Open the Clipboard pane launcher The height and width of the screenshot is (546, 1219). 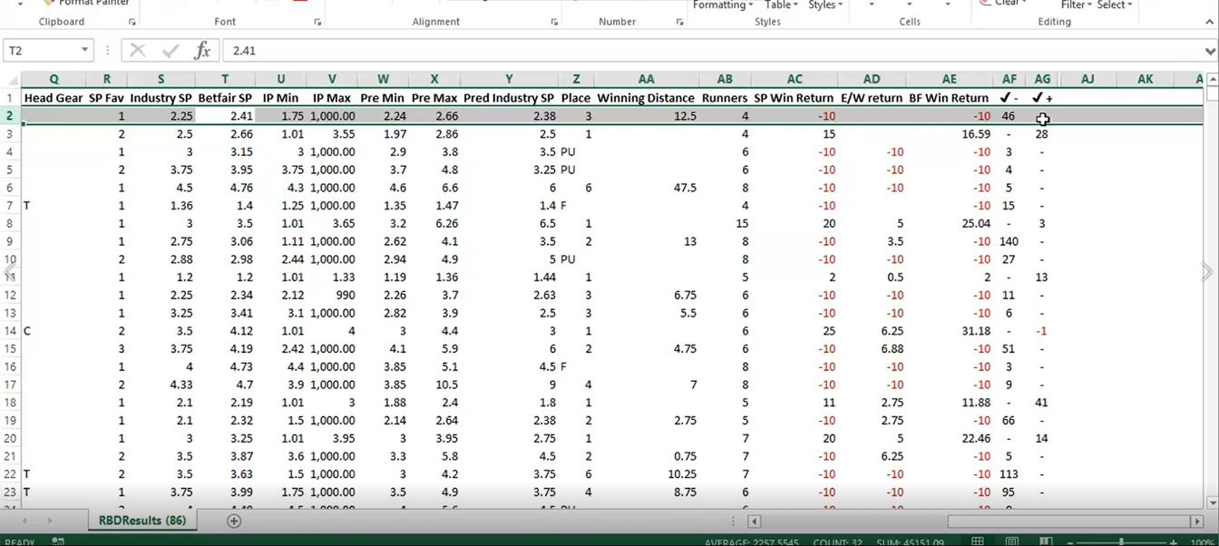pyautogui.click(x=132, y=22)
